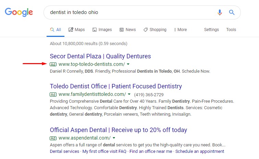
Task: Open Settings menu
Action: pyautogui.click(x=211, y=30)
